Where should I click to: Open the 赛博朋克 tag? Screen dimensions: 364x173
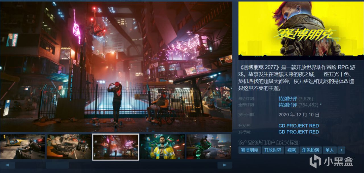tap(249, 150)
